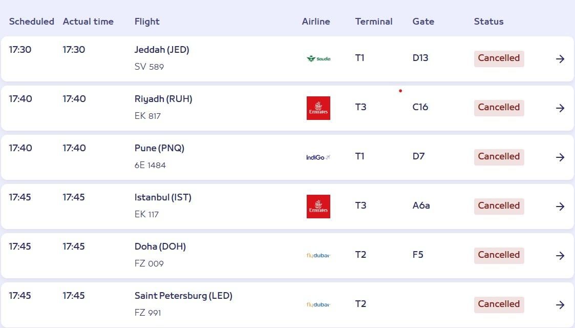
Task: Click the Emirates logo for Istanbul flight
Action: [x=318, y=207]
